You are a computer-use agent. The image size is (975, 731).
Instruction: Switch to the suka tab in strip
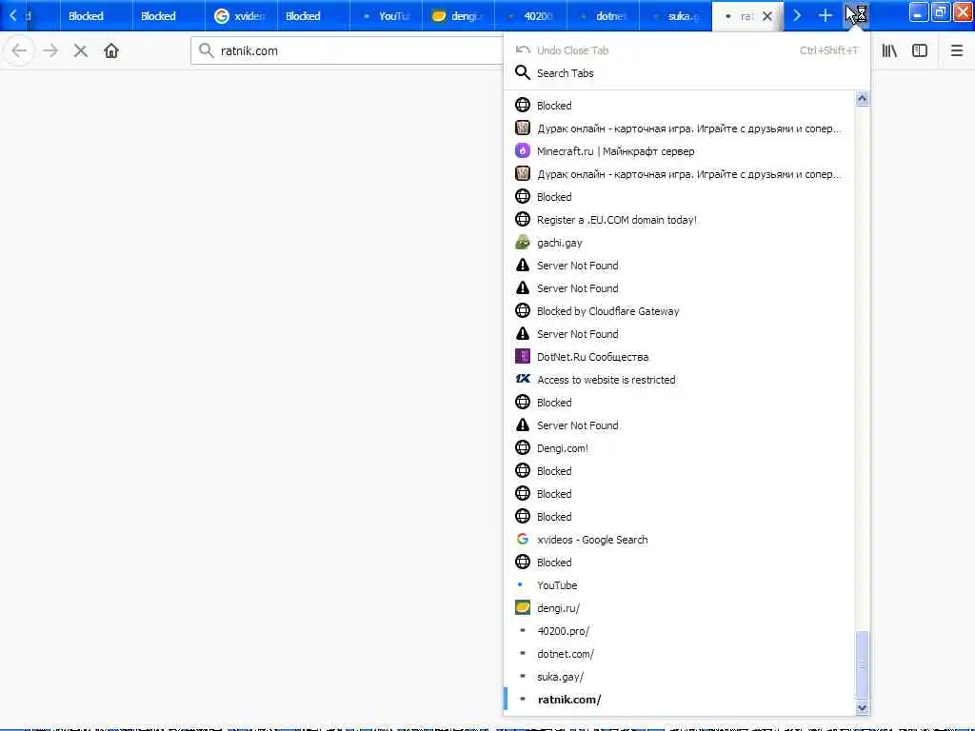[x=675, y=15]
